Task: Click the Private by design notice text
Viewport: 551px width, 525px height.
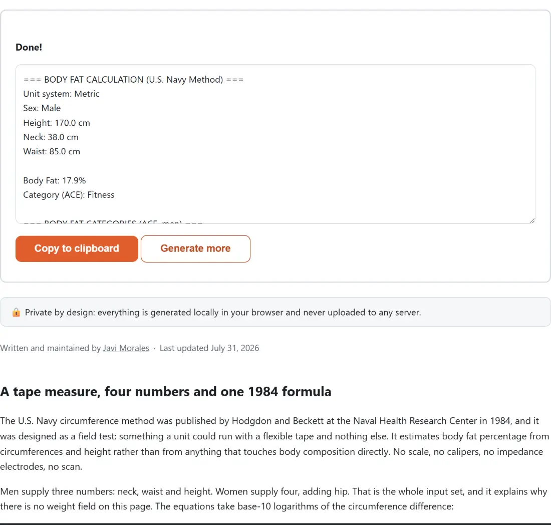Action: coord(223,312)
